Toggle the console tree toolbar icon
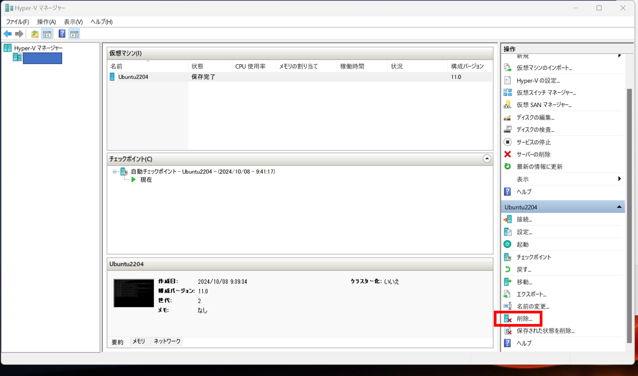Image resolution: width=638 pixels, height=376 pixels. (47, 34)
